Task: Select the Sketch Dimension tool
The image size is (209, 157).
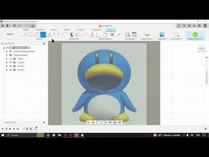Action: [56, 34]
